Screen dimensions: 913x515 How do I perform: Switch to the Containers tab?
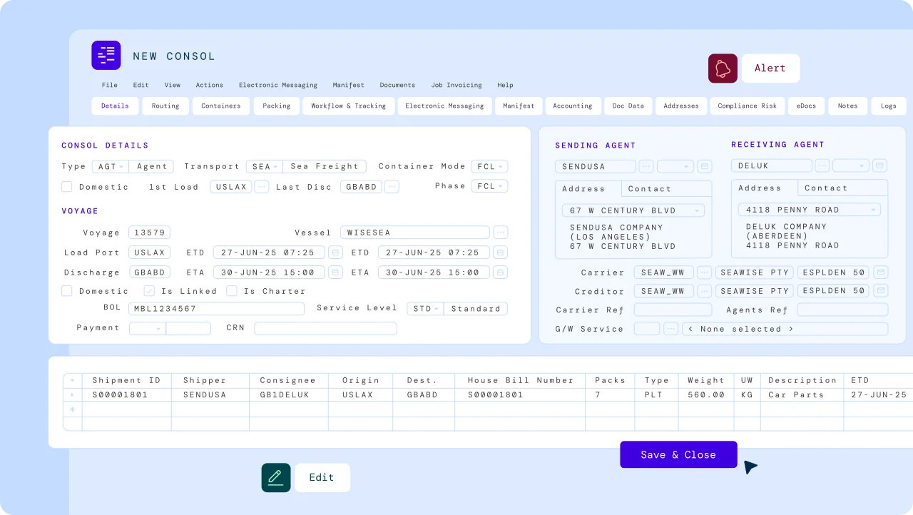(221, 106)
